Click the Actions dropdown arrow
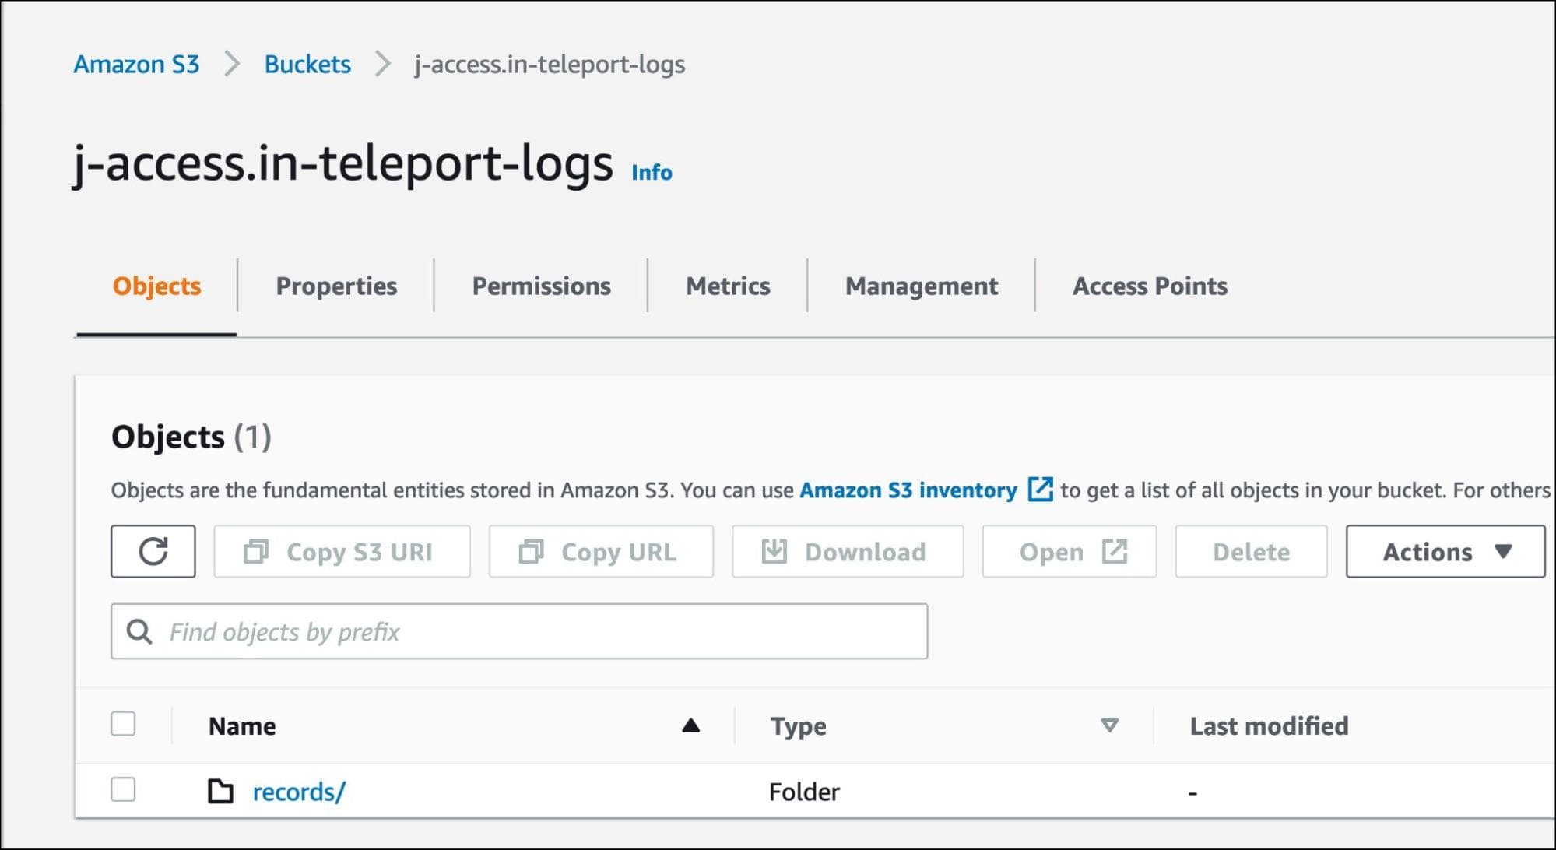The width and height of the screenshot is (1556, 850). (1504, 552)
